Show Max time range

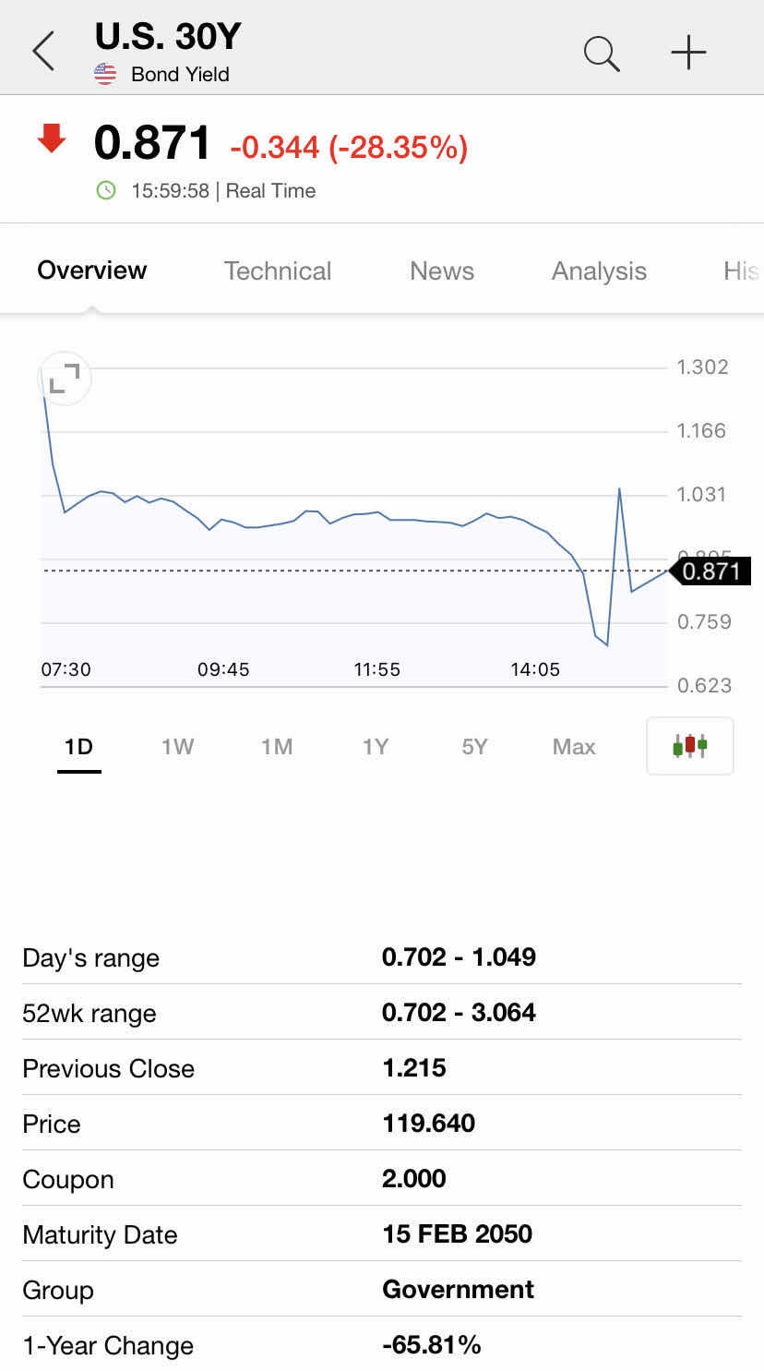[x=574, y=746]
